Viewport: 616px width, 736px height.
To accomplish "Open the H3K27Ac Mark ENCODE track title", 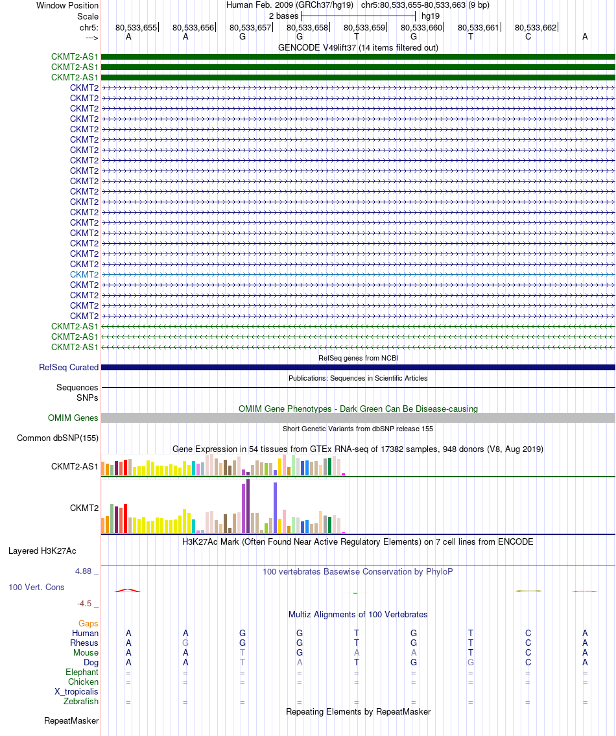I will tap(358, 541).
